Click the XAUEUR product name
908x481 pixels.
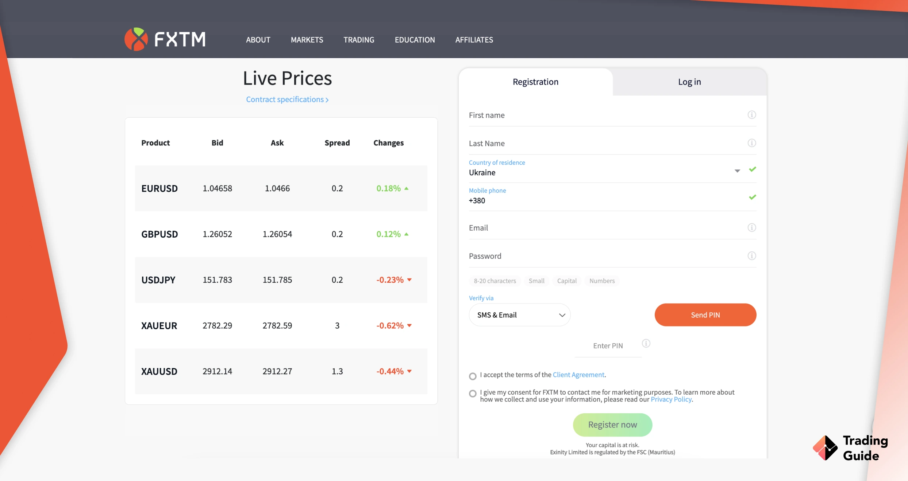pos(159,325)
